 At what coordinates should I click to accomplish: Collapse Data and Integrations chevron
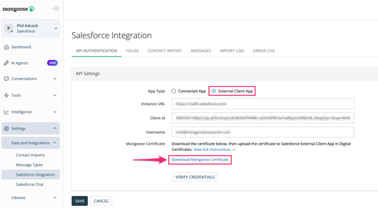pyautogui.click(x=55, y=143)
